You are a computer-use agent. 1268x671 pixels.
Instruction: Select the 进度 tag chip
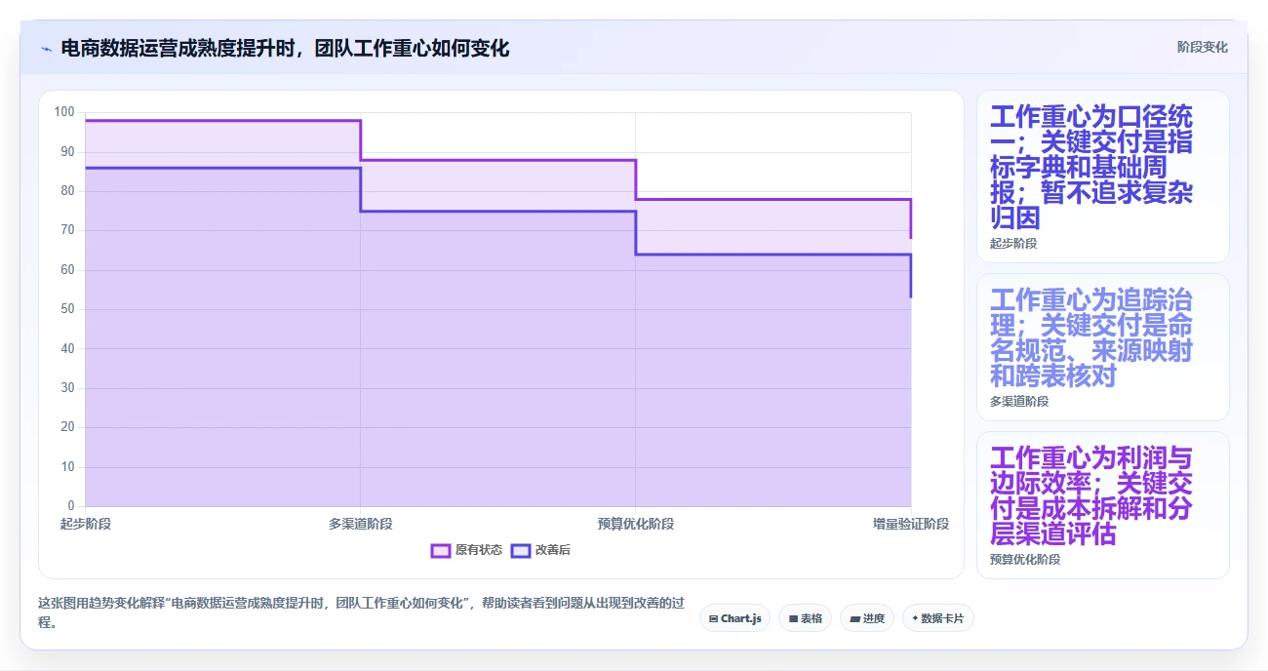tap(866, 618)
